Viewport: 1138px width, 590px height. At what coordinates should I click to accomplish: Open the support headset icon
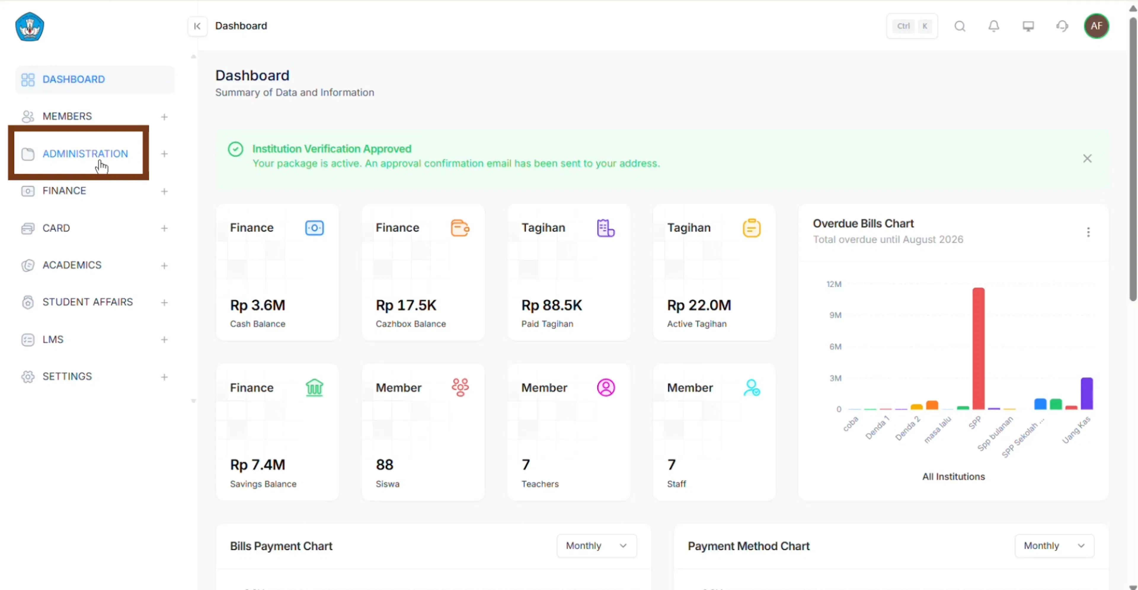coord(1062,26)
